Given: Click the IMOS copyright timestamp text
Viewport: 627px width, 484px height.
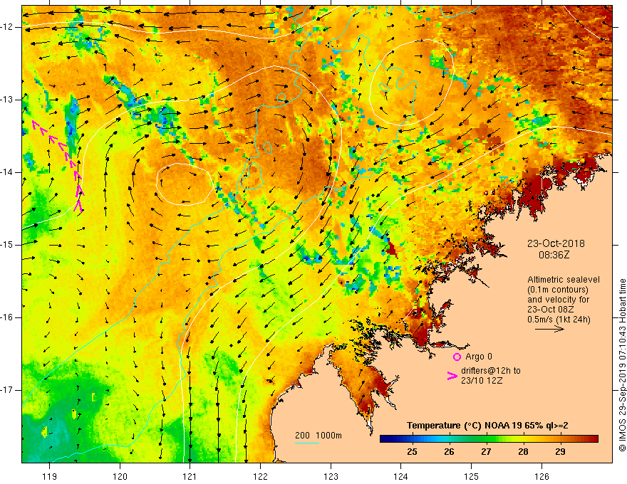Looking at the screenshot, I should click(x=622, y=366).
